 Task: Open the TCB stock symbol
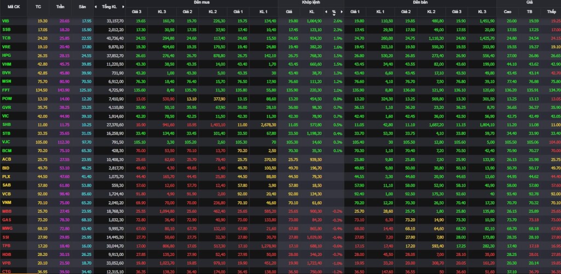click(6, 38)
